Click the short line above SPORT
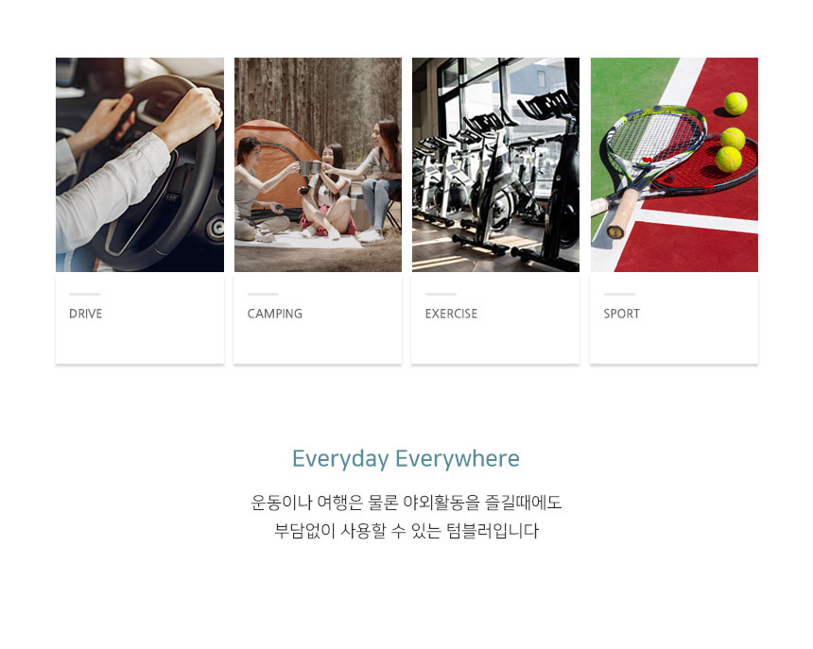 [619, 294]
